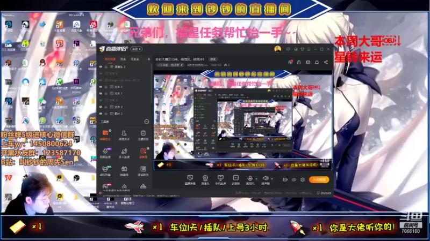Open the multi-person mic link tool

point(124,153)
